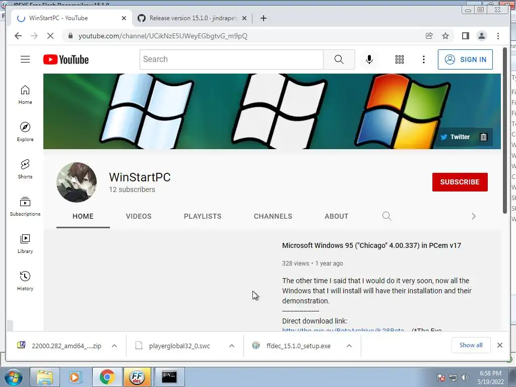Stop loading the page
Viewport: 516px width, 387px height.
[50, 36]
